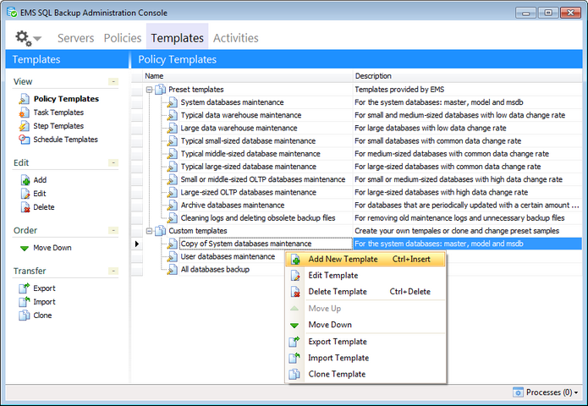This screenshot has width=588, height=406.
Task: Open dropdown arrow next to gear
Action: click(37, 38)
